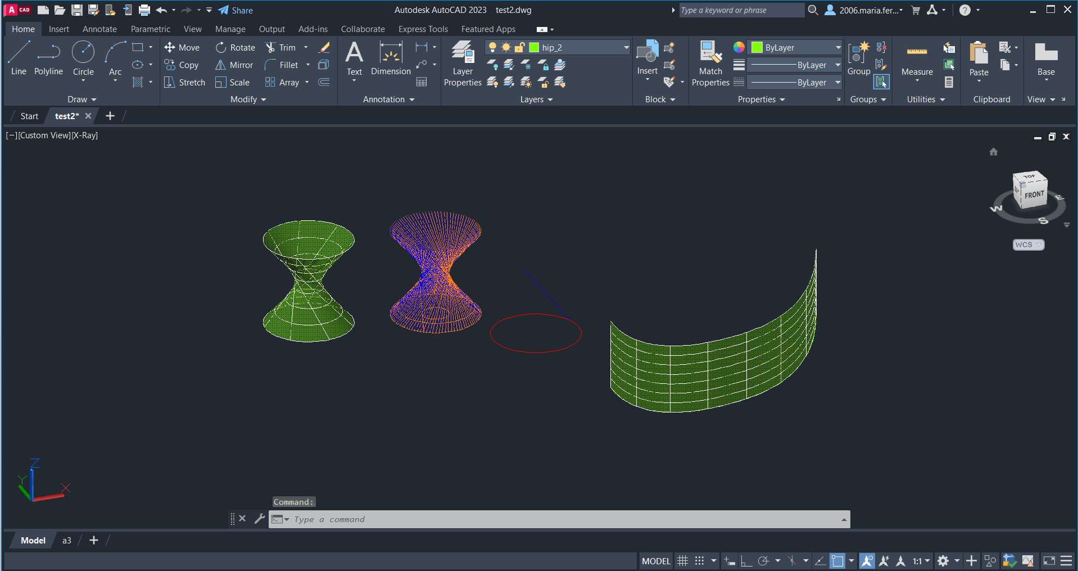The width and height of the screenshot is (1078, 571).
Task: Open the hip_2 layer dropdown list
Action: pyautogui.click(x=626, y=48)
